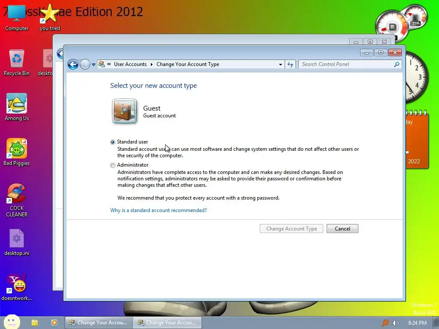The height and width of the screenshot is (329, 439).
Task: Open the recent pages dropdown arrow
Action: pyautogui.click(x=93, y=64)
